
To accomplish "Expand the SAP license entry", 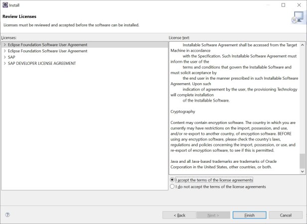I will click(4, 57).
